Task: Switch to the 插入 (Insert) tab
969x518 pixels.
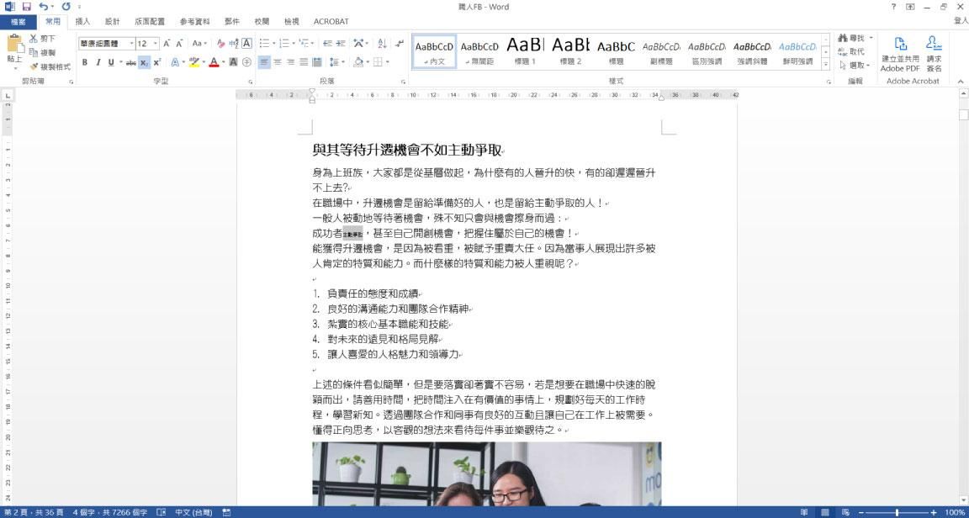Action: pos(82,21)
